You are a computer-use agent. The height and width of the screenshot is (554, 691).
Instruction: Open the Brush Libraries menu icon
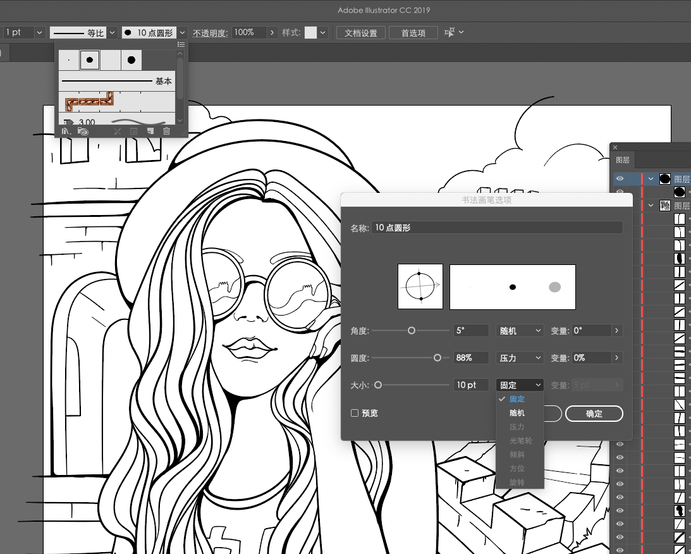click(x=66, y=131)
